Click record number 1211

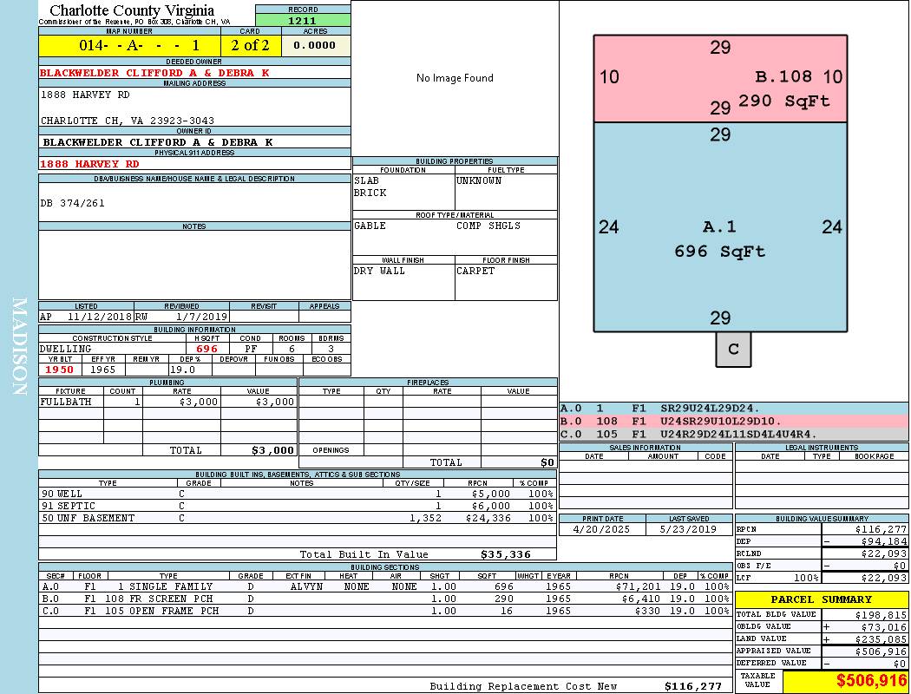[303, 20]
